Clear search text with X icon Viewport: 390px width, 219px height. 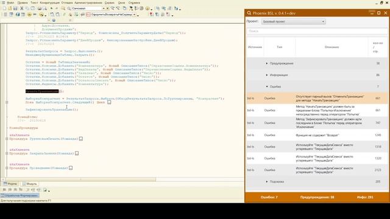(107, 9)
